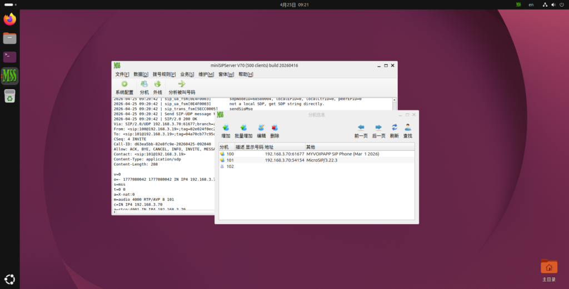569x289 pixels.
Task: Click log line 'm=audio 4000 RTP/AVP 8 101'
Action: click(x=144, y=200)
